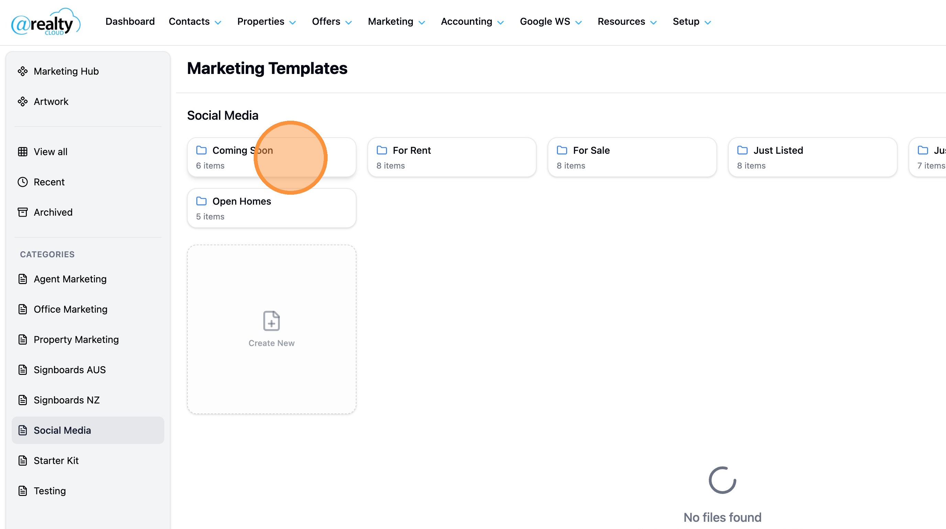Click the Property Marketing document icon

click(x=23, y=339)
